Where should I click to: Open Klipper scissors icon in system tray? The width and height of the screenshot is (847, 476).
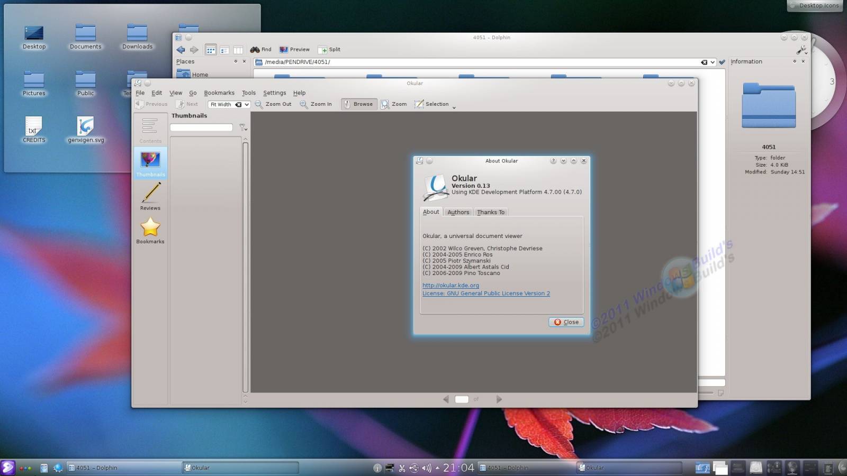click(x=402, y=468)
